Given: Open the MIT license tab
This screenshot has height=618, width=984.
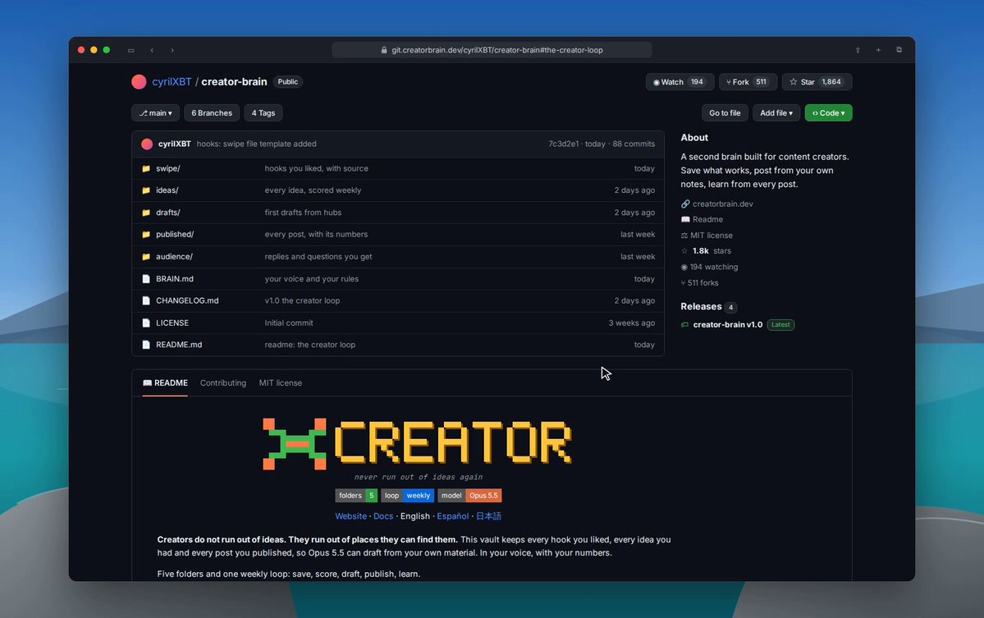Looking at the screenshot, I should [281, 382].
